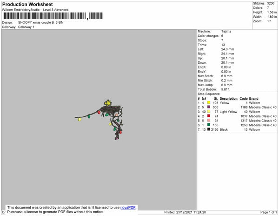Click code '1250' in stop 6 row
Screen dimensions: 279x216
pyautogui.click(x=244, y=125)
